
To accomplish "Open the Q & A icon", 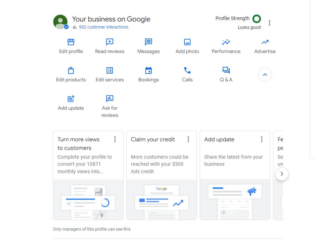I will click(x=226, y=70).
